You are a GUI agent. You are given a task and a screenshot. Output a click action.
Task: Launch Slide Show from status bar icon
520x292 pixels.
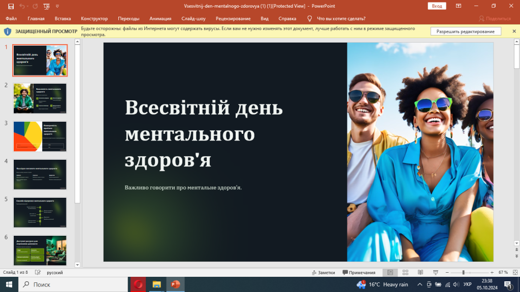point(436,272)
